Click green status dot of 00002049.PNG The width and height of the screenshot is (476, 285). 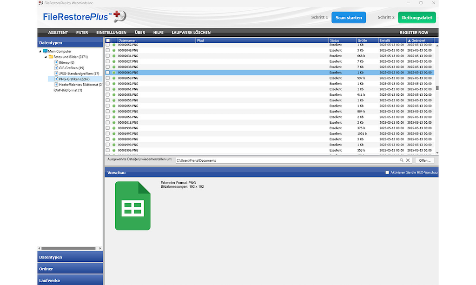click(x=114, y=50)
